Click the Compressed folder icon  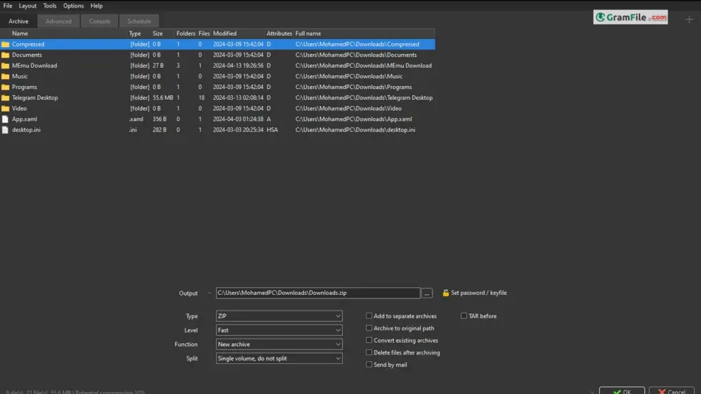tap(5, 44)
